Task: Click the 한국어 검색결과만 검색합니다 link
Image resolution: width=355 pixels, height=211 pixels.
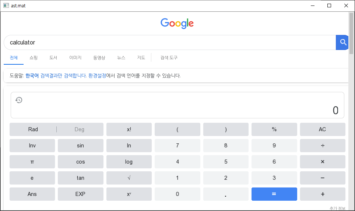Action: (x=56, y=76)
